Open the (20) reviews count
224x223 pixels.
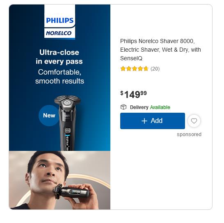(155, 69)
